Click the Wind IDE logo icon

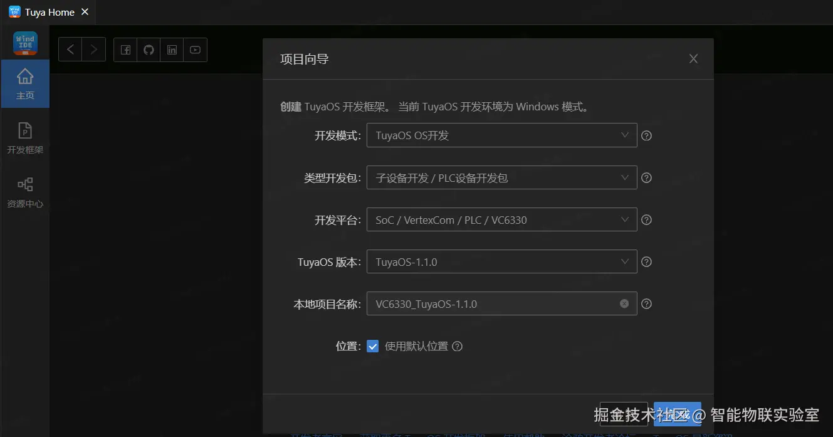(x=25, y=44)
